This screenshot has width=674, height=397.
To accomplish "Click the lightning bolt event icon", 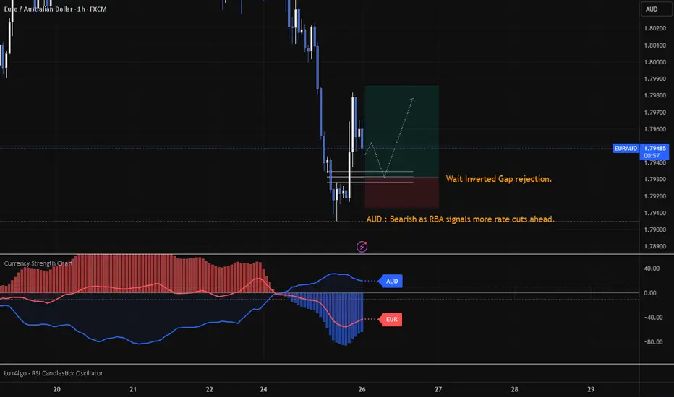I will (362, 246).
